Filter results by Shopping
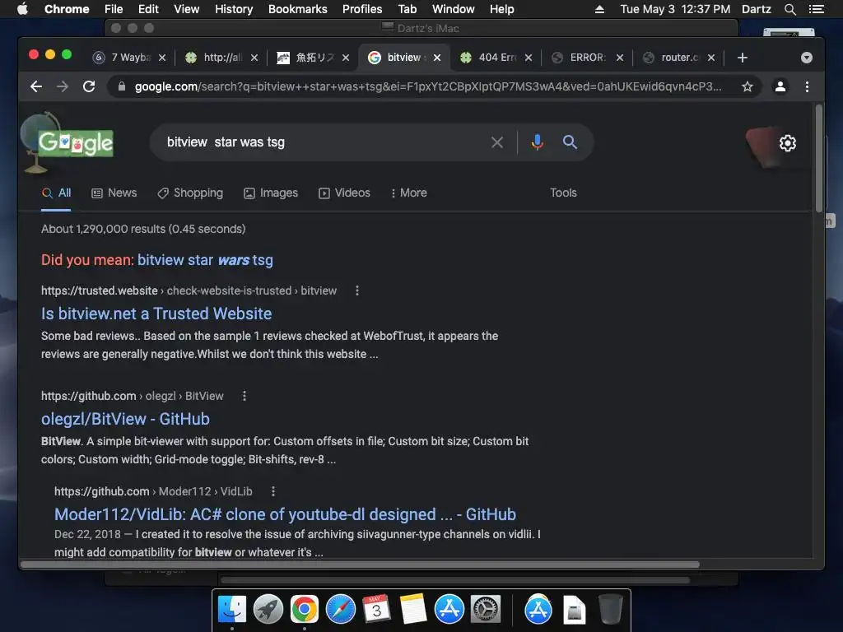Screen dimensions: 843x632 click(190, 193)
